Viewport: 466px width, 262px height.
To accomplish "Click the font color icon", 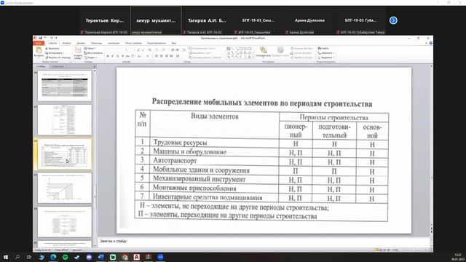I will (147, 56).
